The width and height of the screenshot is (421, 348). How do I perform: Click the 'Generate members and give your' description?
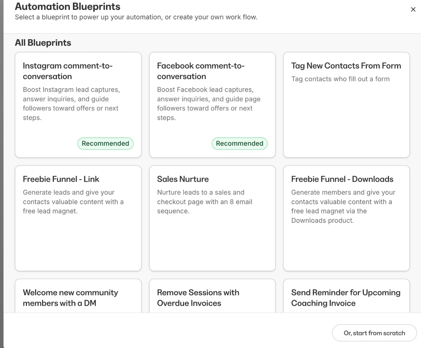click(343, 207)
